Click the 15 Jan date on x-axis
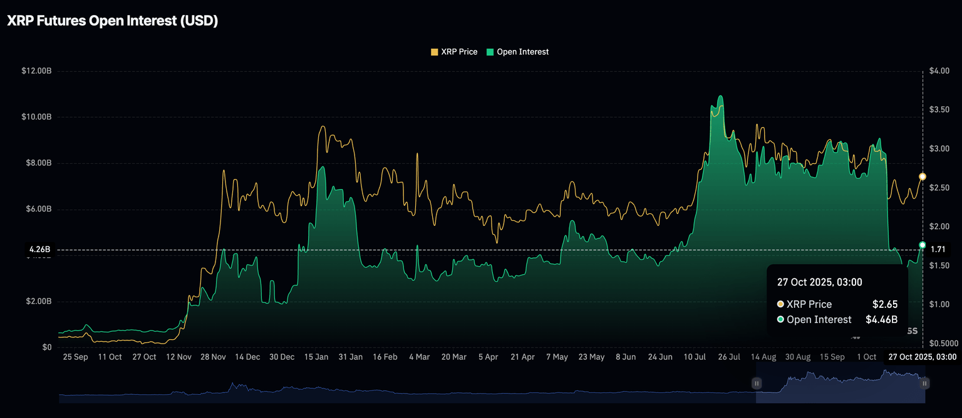The height and width of the screenshot is (418, 962). [x=316, y=357]
